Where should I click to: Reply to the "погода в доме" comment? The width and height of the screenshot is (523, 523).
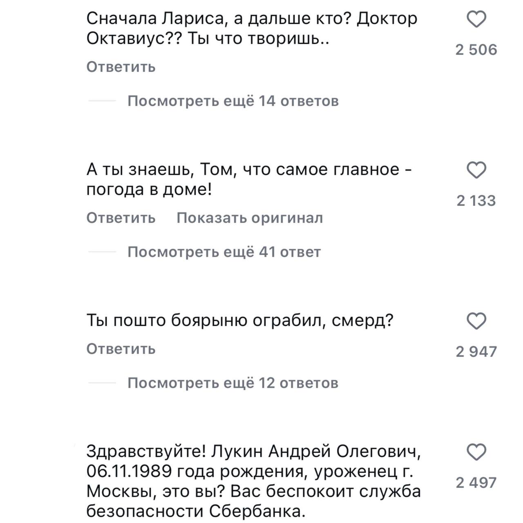[121, 218]
